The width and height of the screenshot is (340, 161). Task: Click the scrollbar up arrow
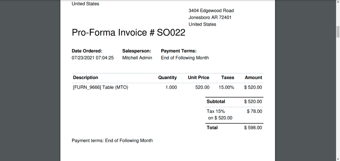pyautogui.click(x=338, y=2)
